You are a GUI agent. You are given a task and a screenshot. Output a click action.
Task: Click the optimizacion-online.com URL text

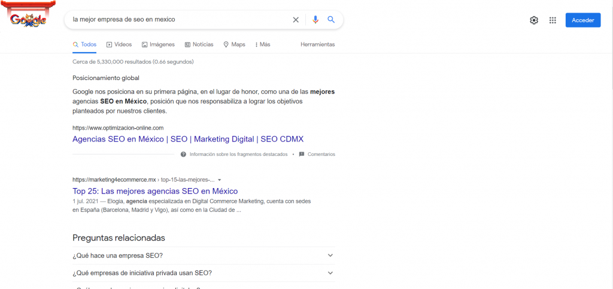(118, 128)
